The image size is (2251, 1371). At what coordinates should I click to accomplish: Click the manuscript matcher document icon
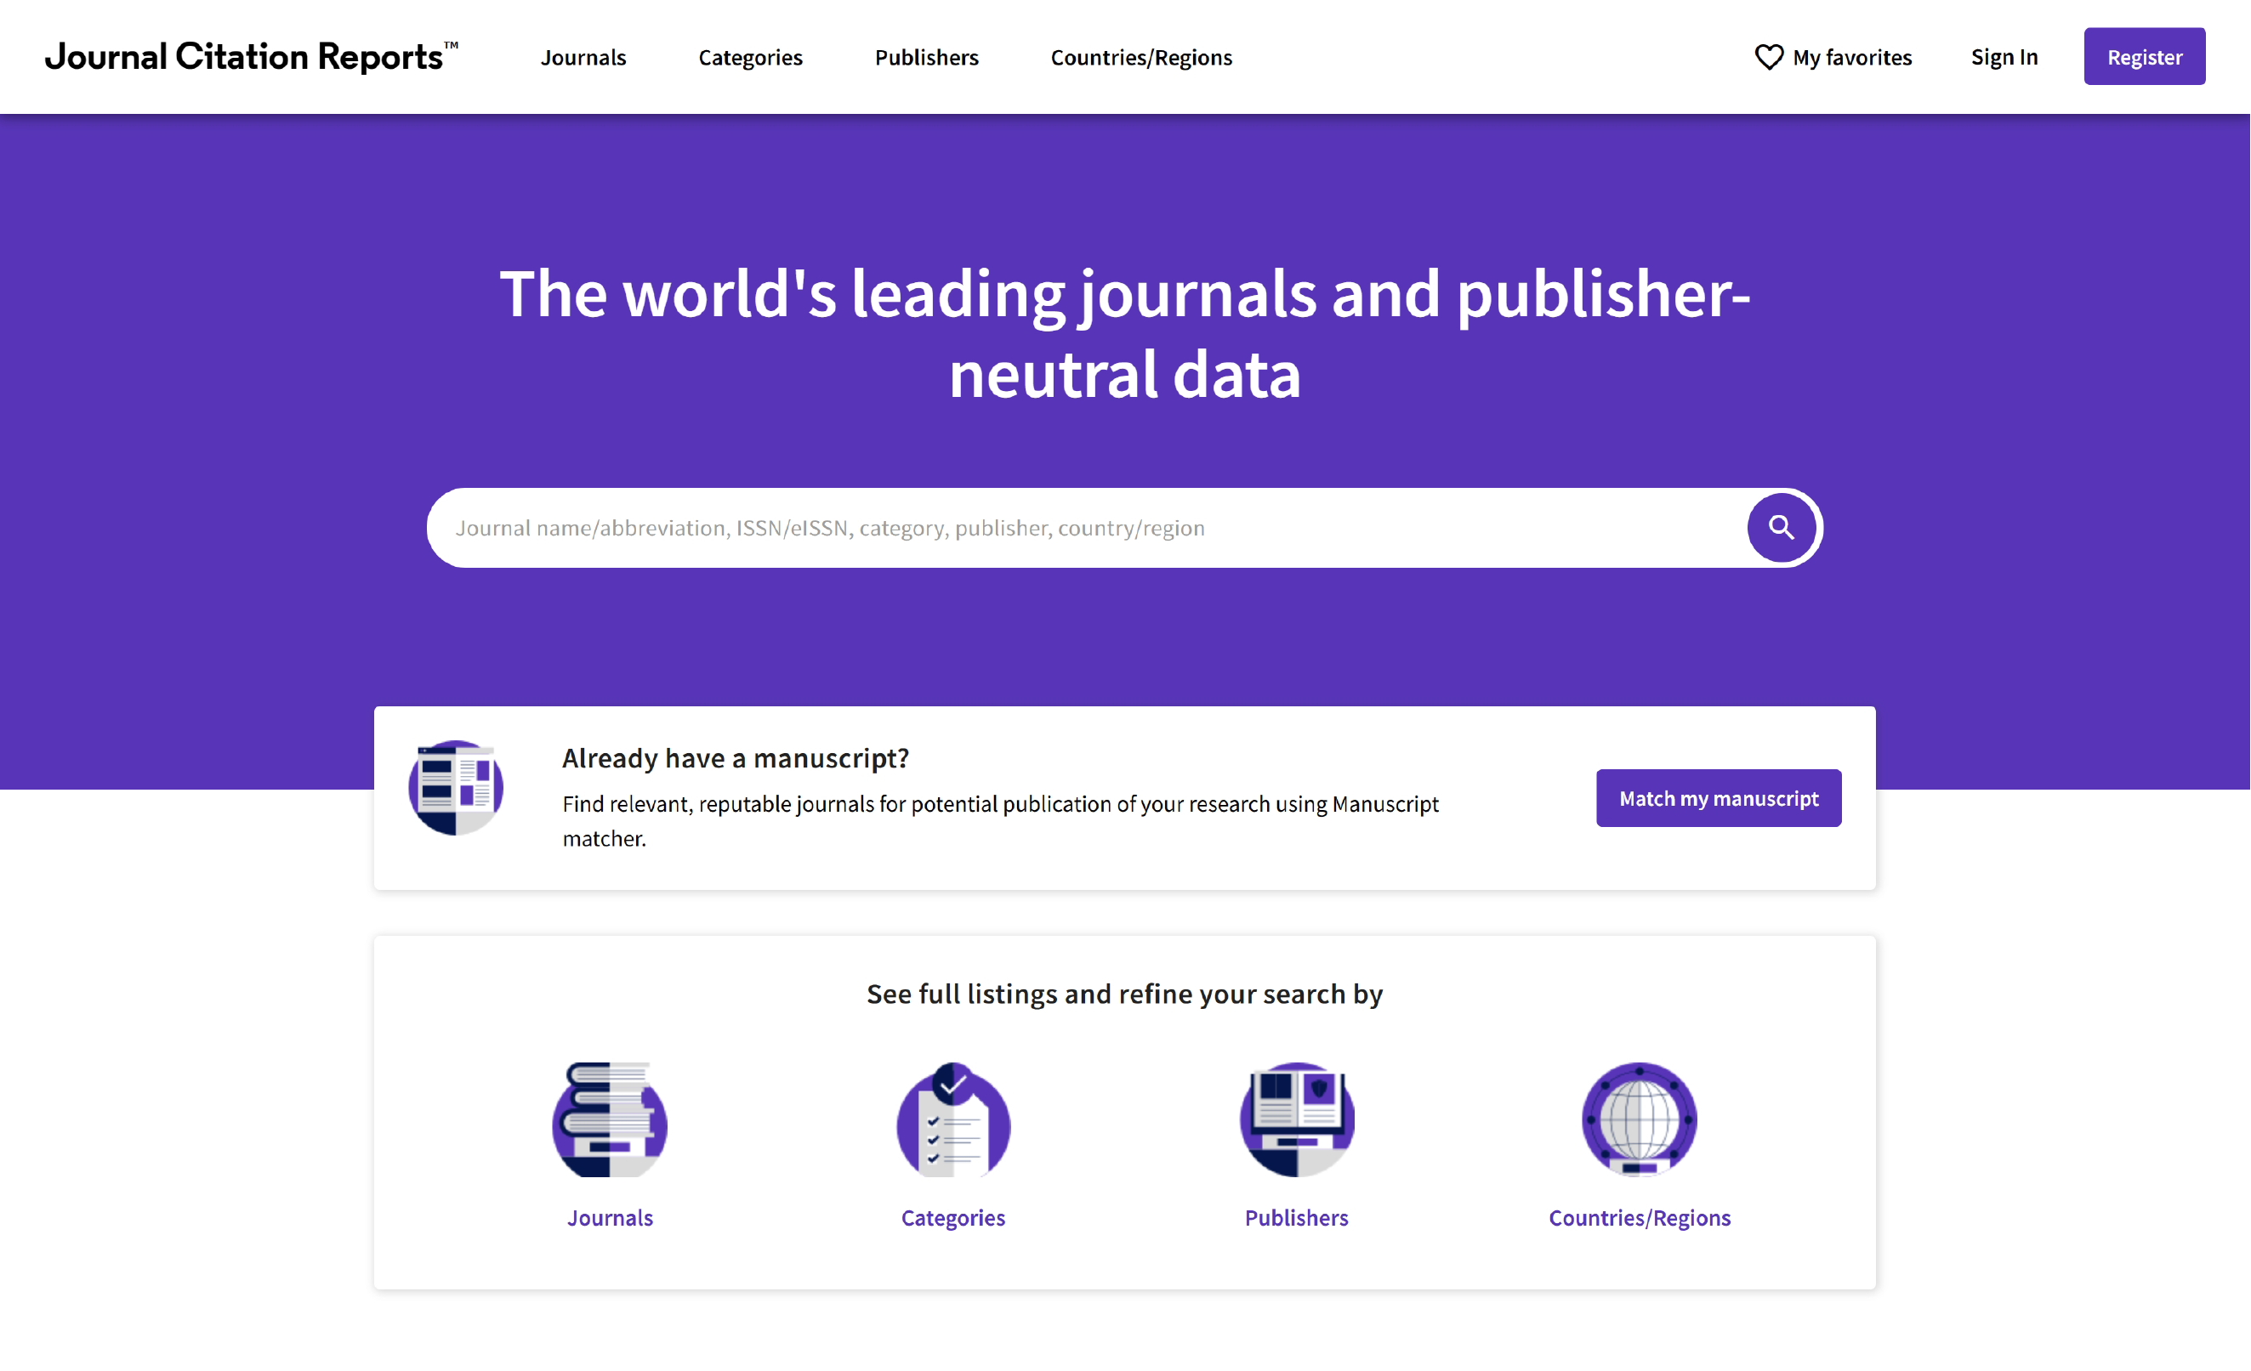(x=456, y=787)
